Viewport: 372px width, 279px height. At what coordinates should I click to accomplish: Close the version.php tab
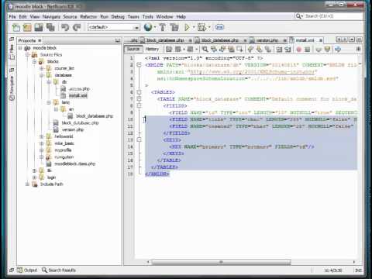(284, 40)
